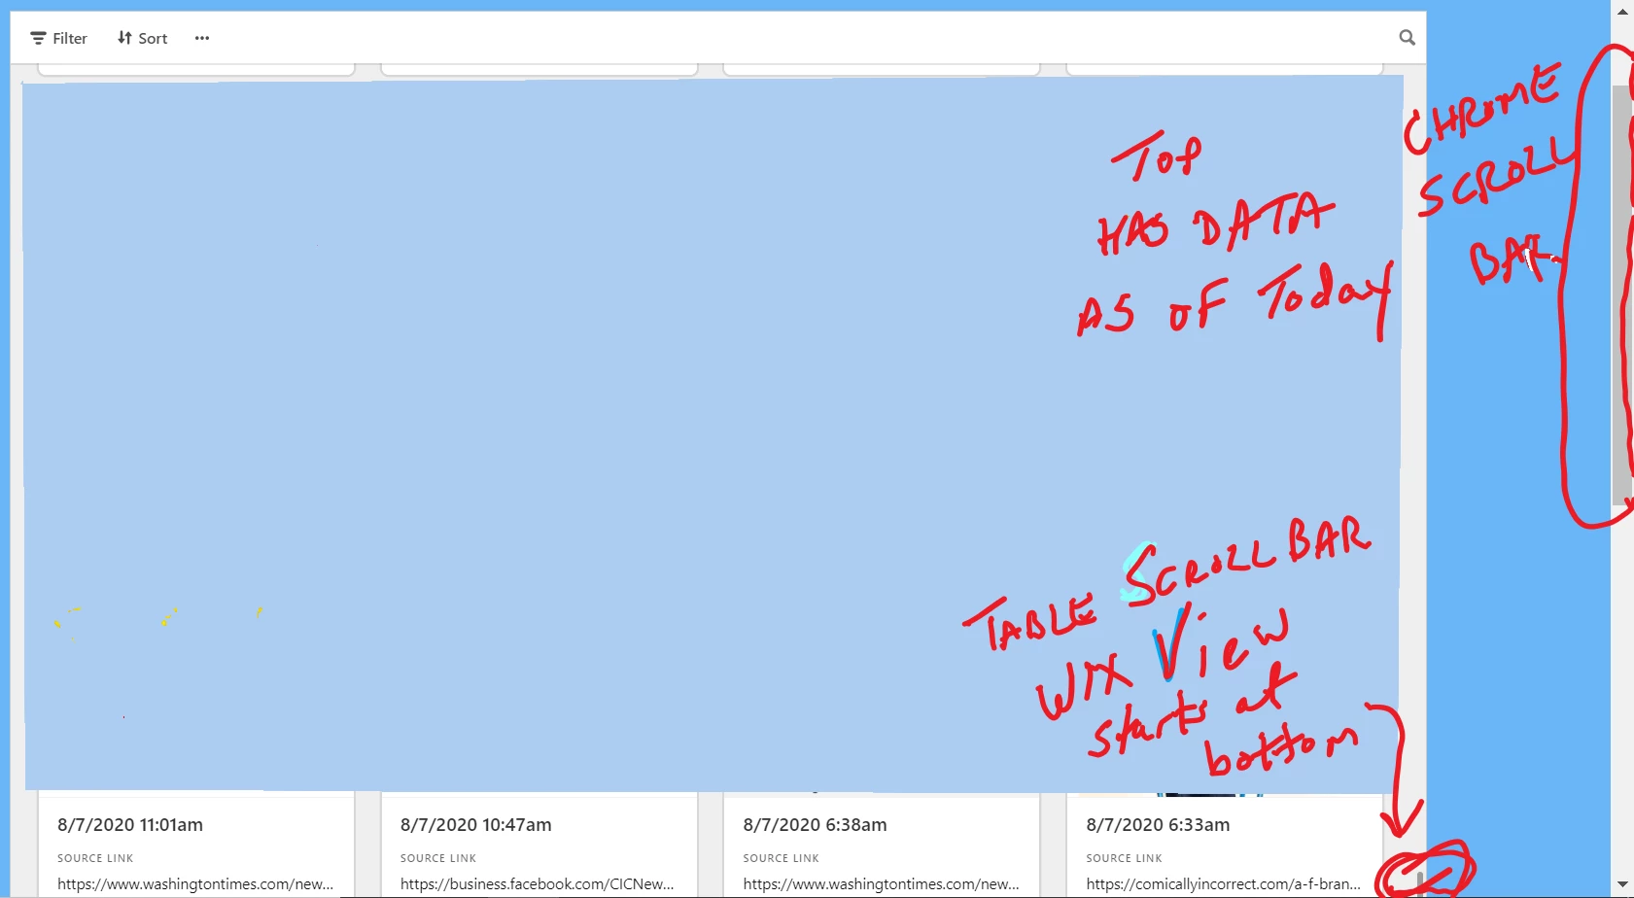Viewport: 1634px width, 898px height.
Task: Click SOURCE LINK label in the 6:33am card
Action: tap(1125, 858)
